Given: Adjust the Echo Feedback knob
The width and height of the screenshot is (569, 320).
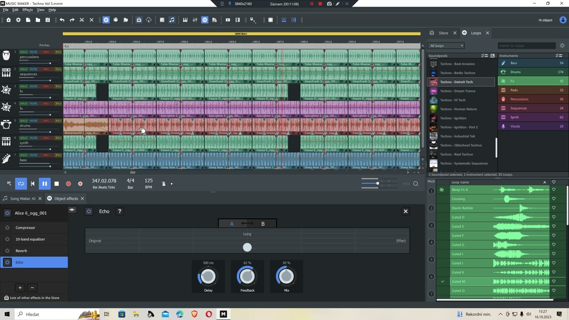Looking at the screenshot, I should click(x=247, y=276).
